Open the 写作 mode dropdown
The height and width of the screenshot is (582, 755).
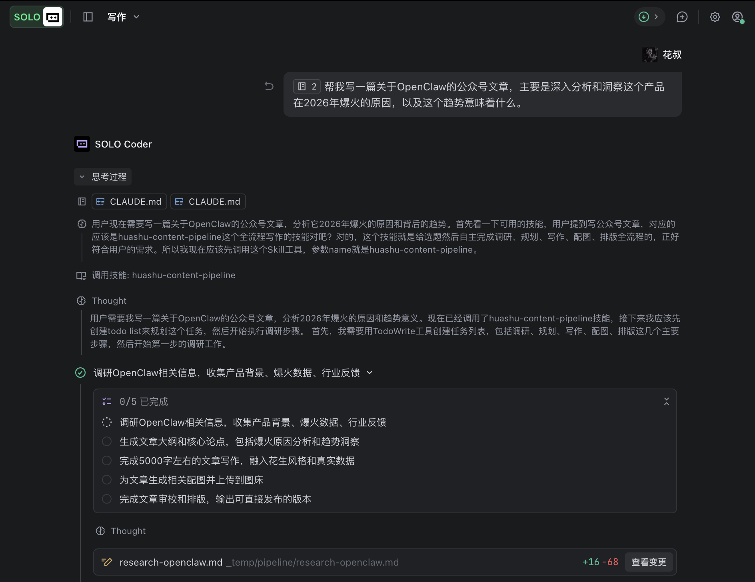click(123, 17)
